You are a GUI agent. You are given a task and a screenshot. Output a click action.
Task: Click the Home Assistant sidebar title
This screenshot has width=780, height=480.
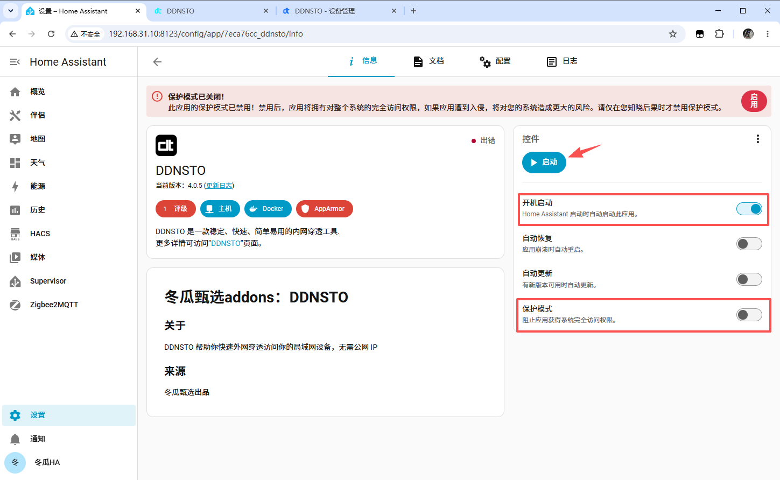68,62
